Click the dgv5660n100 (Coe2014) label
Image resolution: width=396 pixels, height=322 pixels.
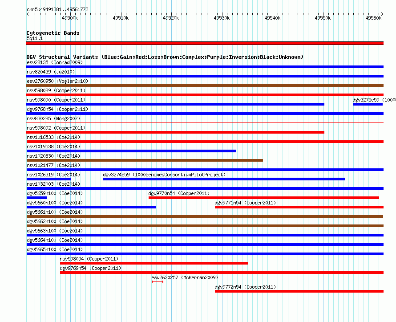pos(55,203)
